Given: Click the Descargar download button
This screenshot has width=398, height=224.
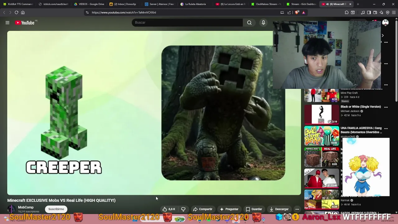Looking at the screenshot, I should coord(279,209).
